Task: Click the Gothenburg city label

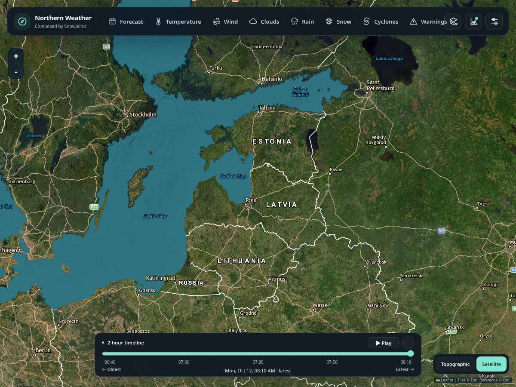Action: pos(21,181)
